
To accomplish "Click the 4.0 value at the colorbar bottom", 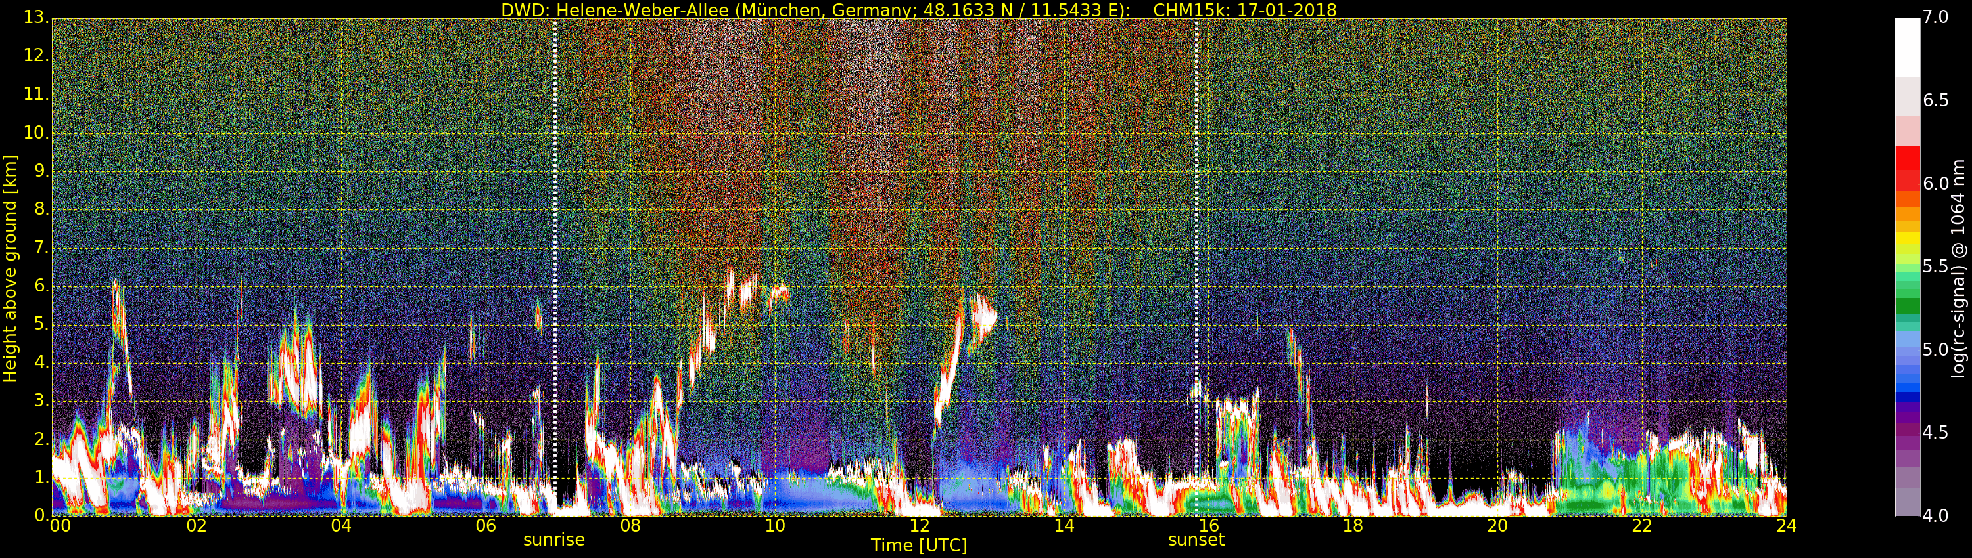I will (x=1935, y=516).
